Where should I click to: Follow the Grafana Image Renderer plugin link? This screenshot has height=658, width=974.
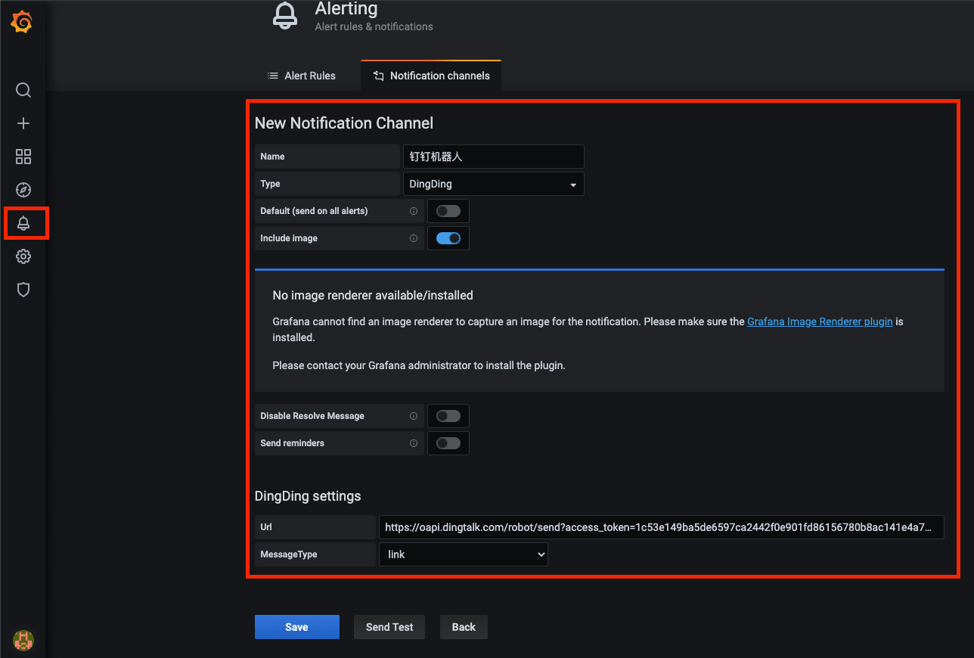pyautogui.click(x=820, y=321)
